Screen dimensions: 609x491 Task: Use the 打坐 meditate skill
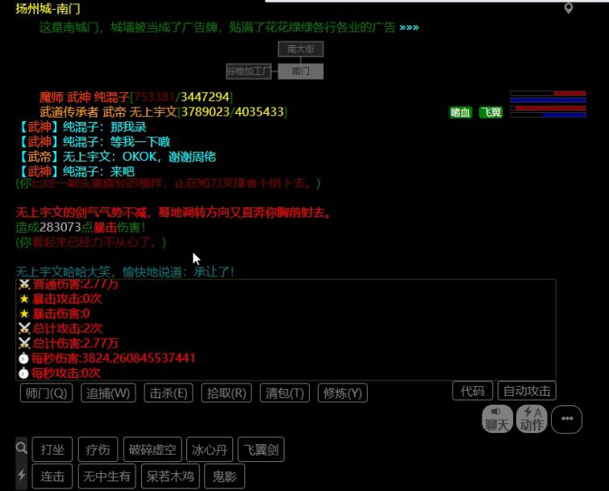click(x=52, y=449)
